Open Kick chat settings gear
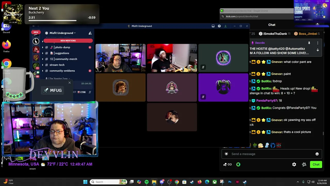 (x=294, y=165)
